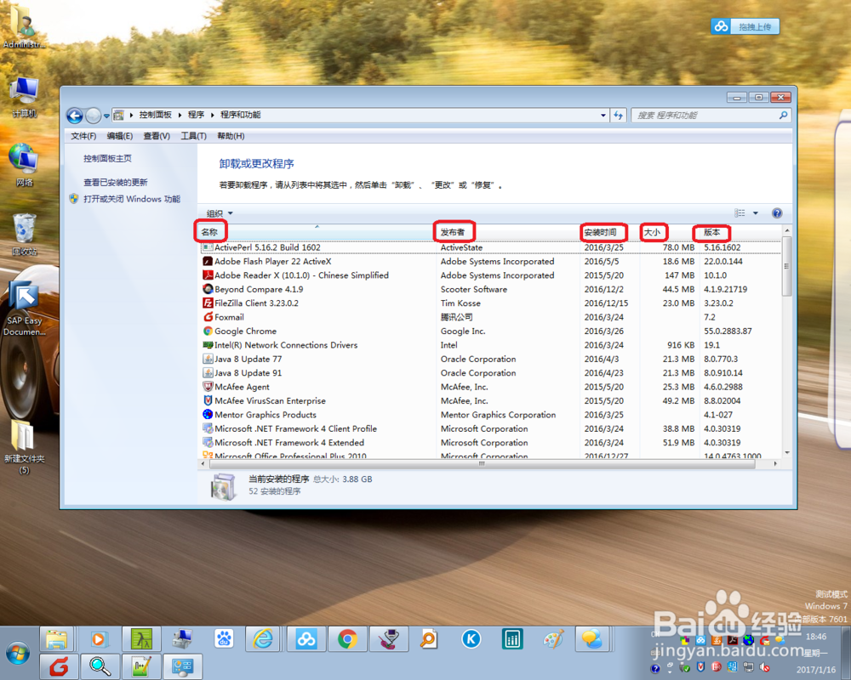Open the 计算机 desktop icon
The height and width of the screenshot is (680, 851).
pos(24,98)
